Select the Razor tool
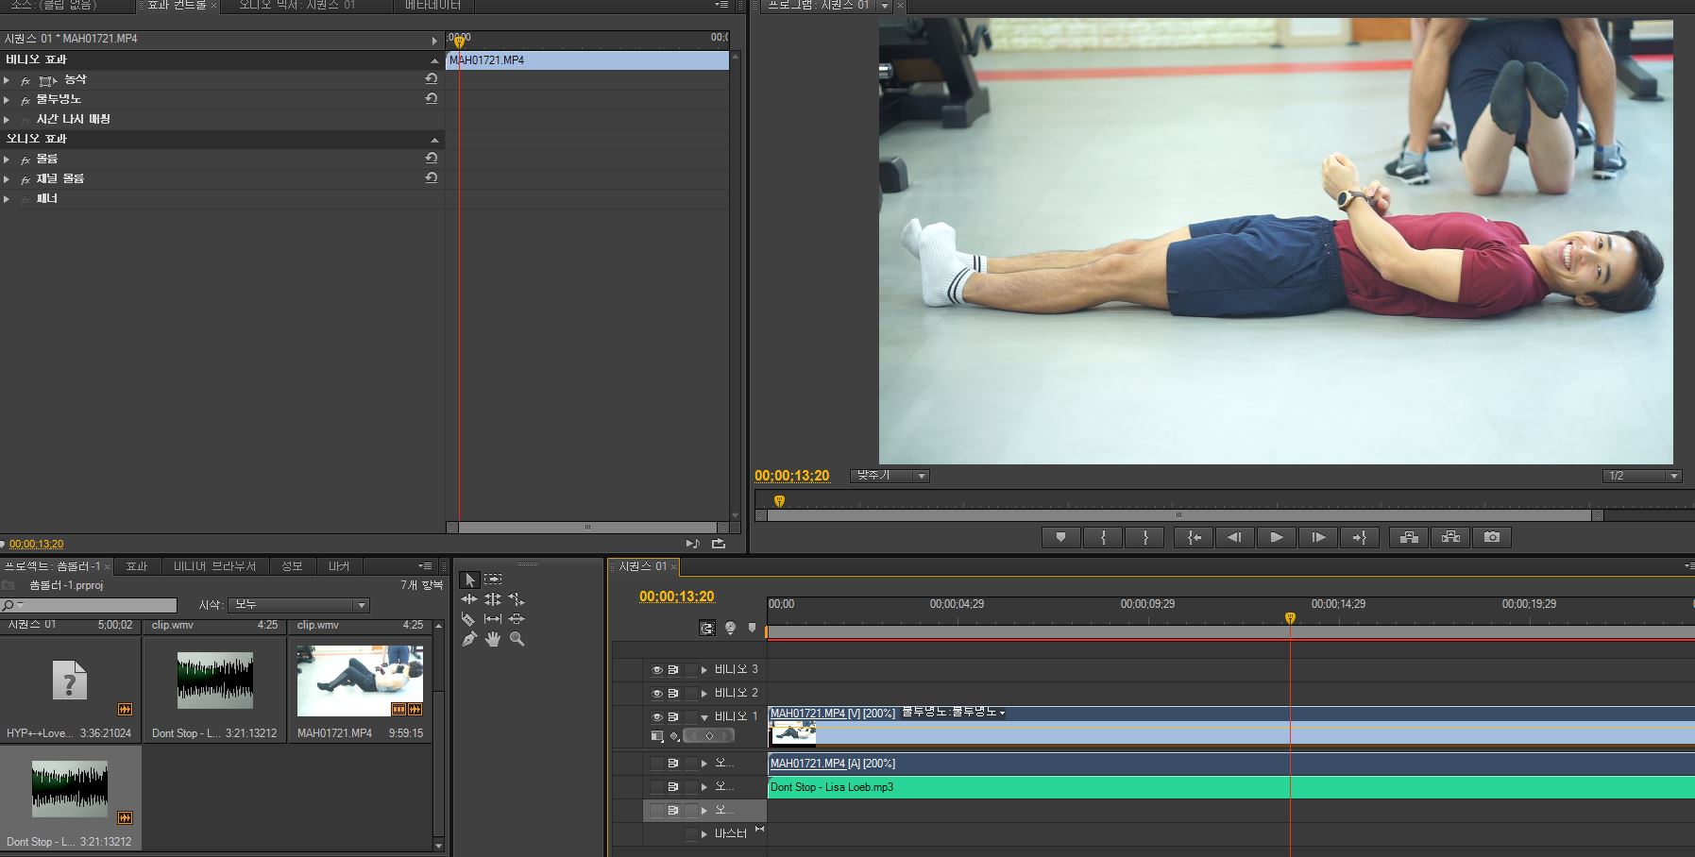The image size is (1695, 857). (x=468, y=619)
